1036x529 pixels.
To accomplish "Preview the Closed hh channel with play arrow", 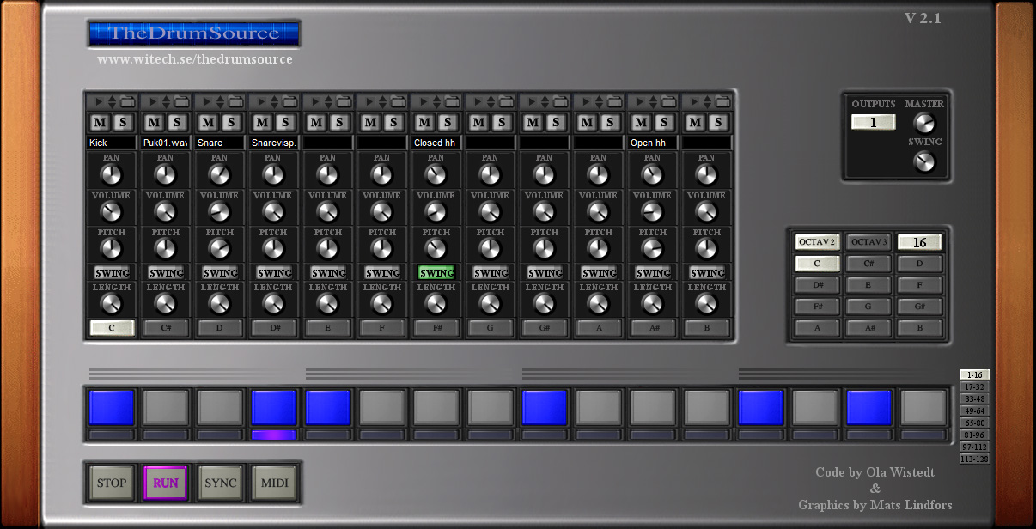I will pos(424,101).
